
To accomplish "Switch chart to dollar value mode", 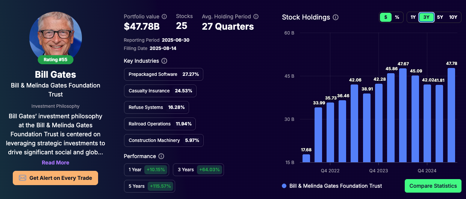I will click(386, 17).
